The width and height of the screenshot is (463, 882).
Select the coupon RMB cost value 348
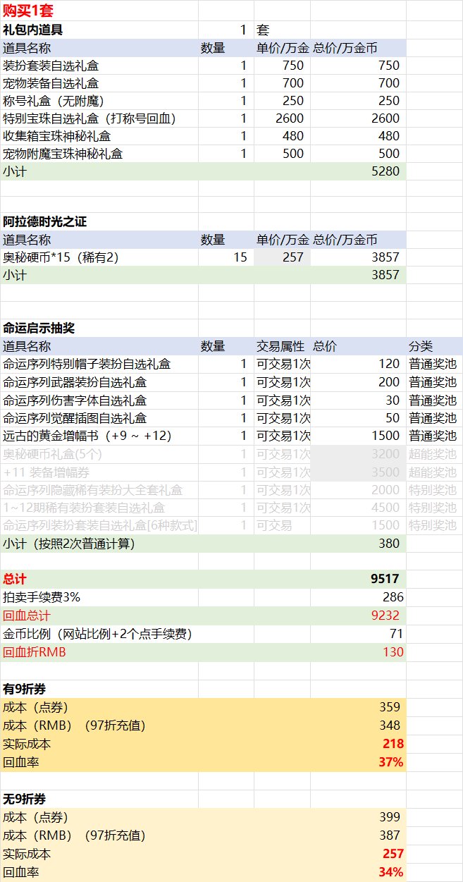pos(389,725)
